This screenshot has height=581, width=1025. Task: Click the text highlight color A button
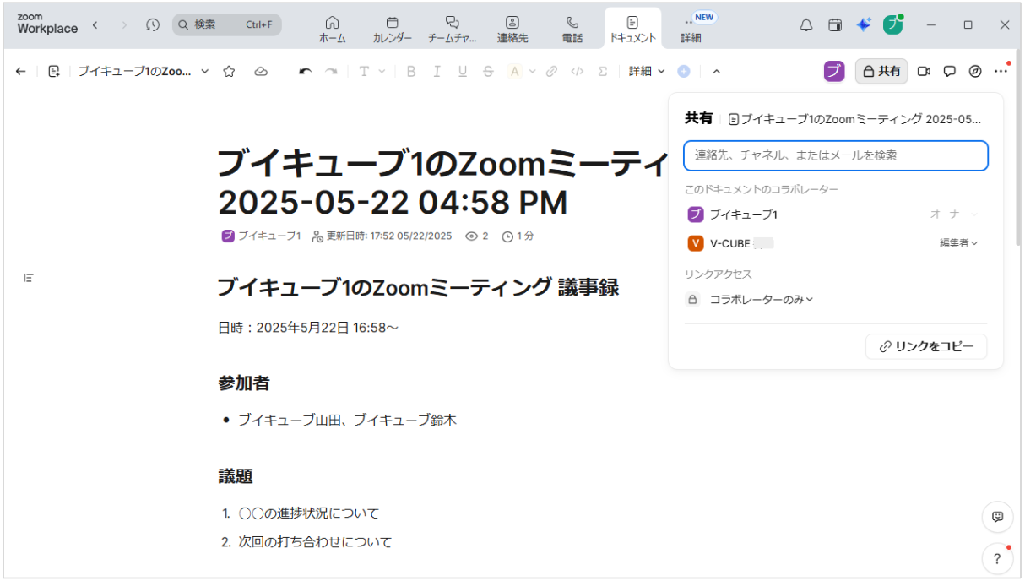click(x=514, y=72)
